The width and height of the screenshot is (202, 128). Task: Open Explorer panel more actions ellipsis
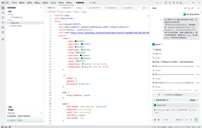tap(41, 8)
